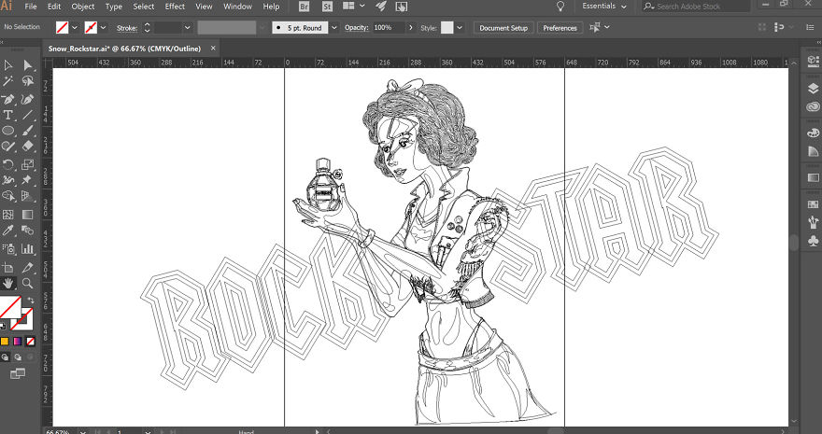Expand the stroke weight dropdown
822x434 pixels.
[x=188, y=28]
